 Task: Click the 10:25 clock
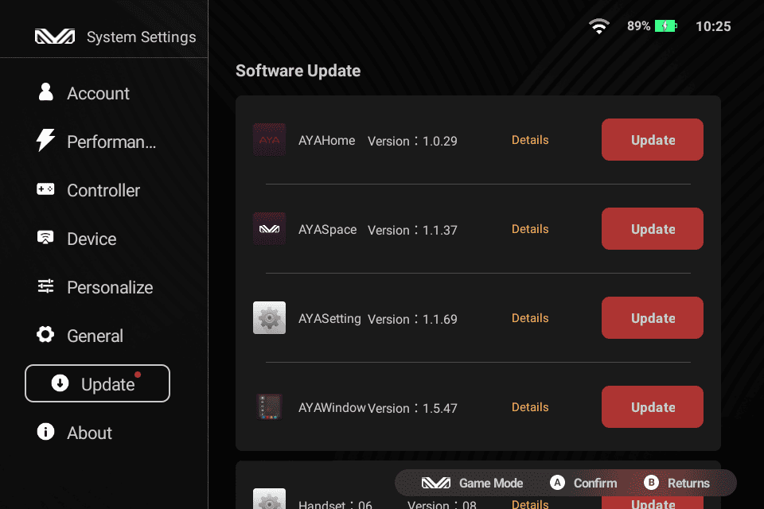(713, 26)
